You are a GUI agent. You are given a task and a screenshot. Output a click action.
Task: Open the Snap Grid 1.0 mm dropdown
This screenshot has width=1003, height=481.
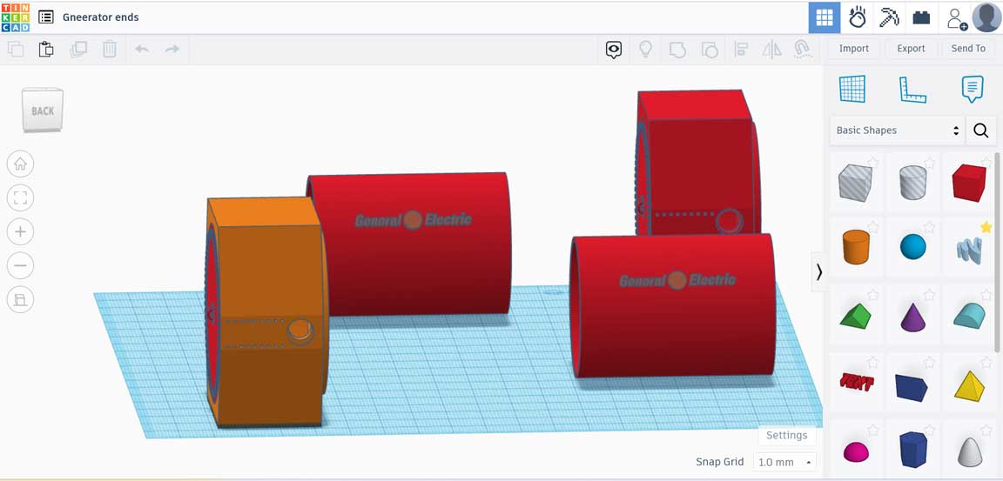(x=784, y=462)
